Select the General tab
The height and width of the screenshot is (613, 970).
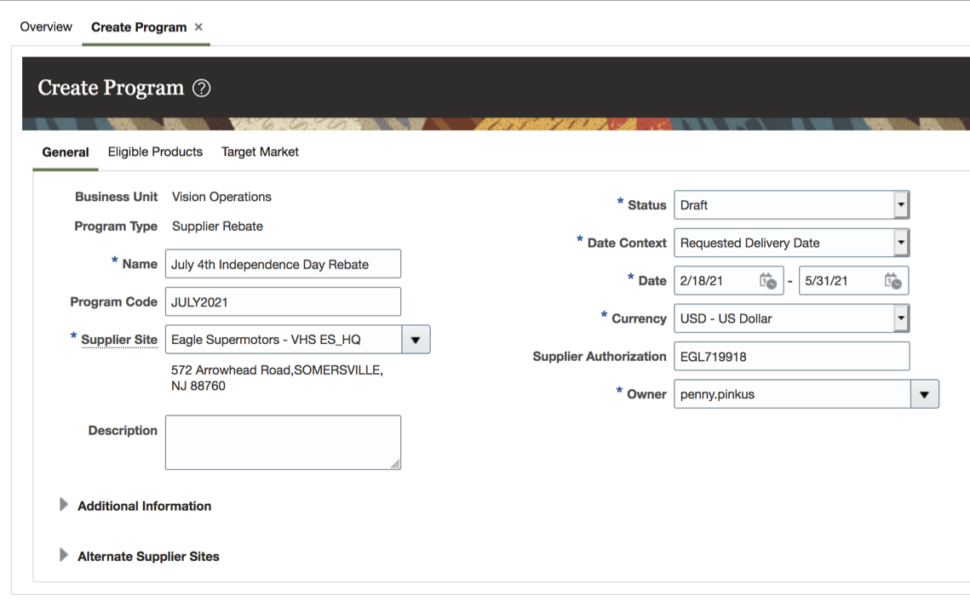[66, 152]
